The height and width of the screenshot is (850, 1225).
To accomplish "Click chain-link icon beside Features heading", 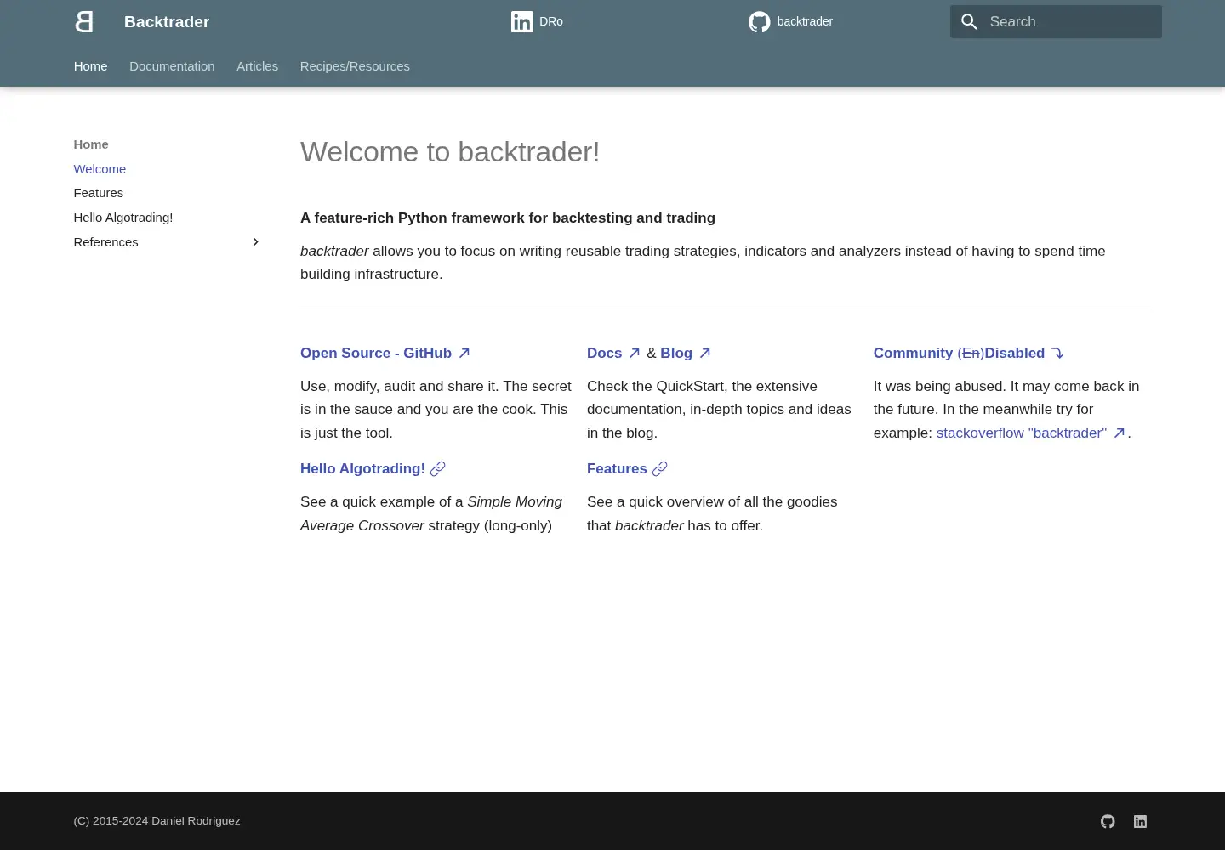I will pos(660,469).
